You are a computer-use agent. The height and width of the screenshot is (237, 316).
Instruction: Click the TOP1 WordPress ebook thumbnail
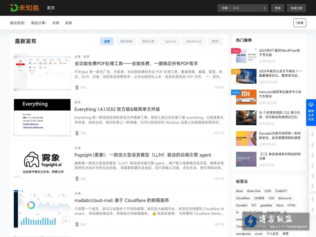pos(246,56)
